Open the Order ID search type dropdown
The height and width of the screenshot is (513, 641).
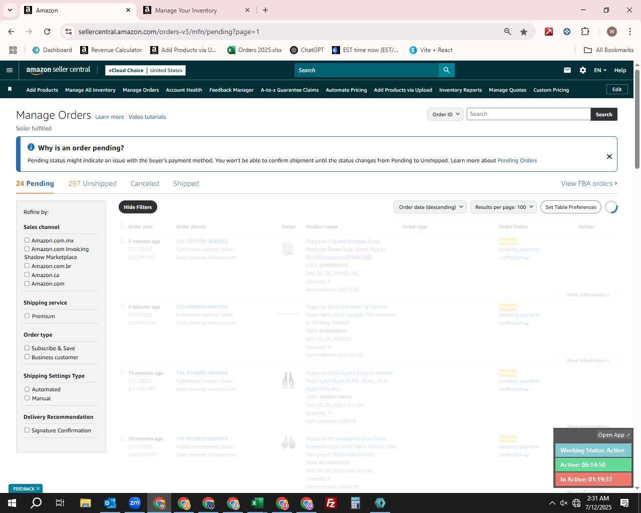[445, 114]
